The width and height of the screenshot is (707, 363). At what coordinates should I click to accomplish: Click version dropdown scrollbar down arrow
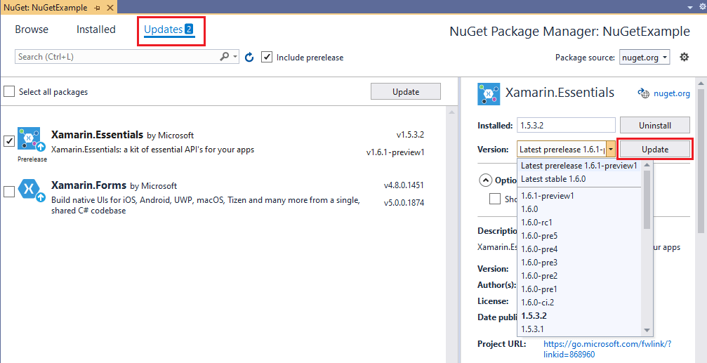coord(647,330)
